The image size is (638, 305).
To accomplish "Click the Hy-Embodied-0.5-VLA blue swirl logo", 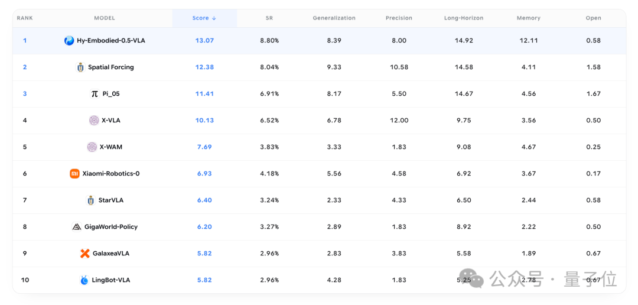I will (x=69, y=41).
